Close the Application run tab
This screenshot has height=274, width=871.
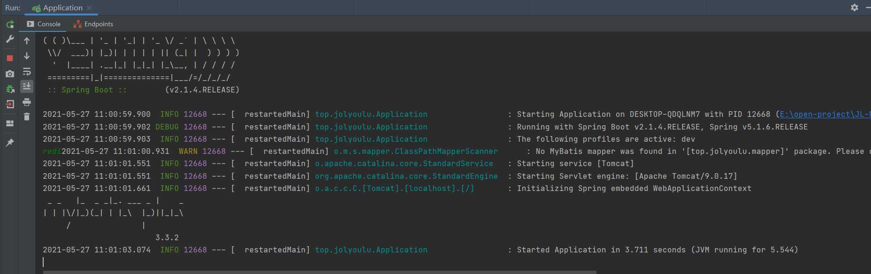tap(89, 8)
